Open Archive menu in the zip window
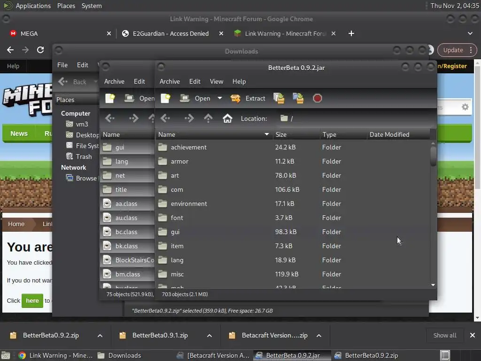 click(114, 82)
